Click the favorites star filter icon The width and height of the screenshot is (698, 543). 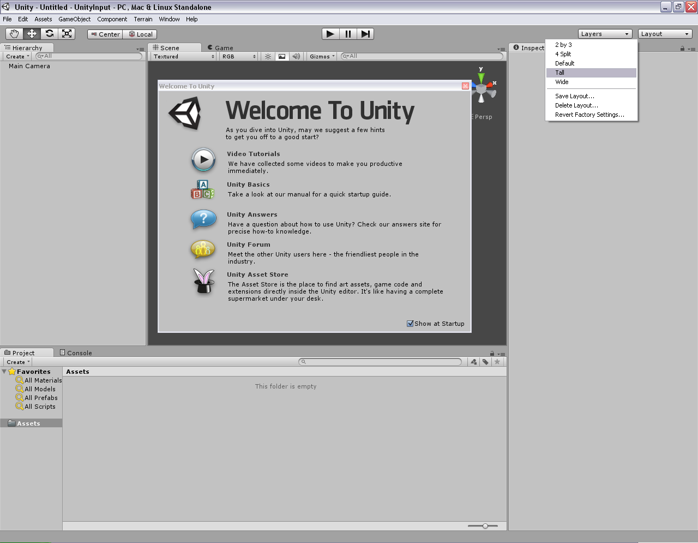[x=497, y=361]
